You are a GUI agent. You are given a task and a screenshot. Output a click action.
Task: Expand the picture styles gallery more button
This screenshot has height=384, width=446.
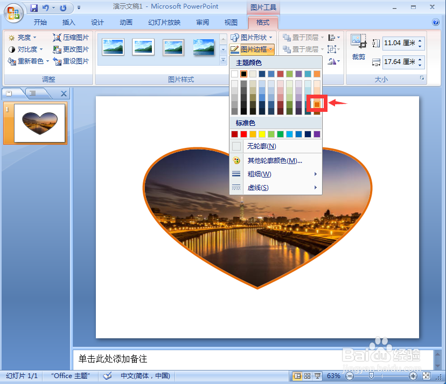[223, 60]
